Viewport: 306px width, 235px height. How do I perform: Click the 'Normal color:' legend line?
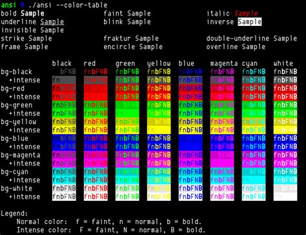[x=109, y=222]
